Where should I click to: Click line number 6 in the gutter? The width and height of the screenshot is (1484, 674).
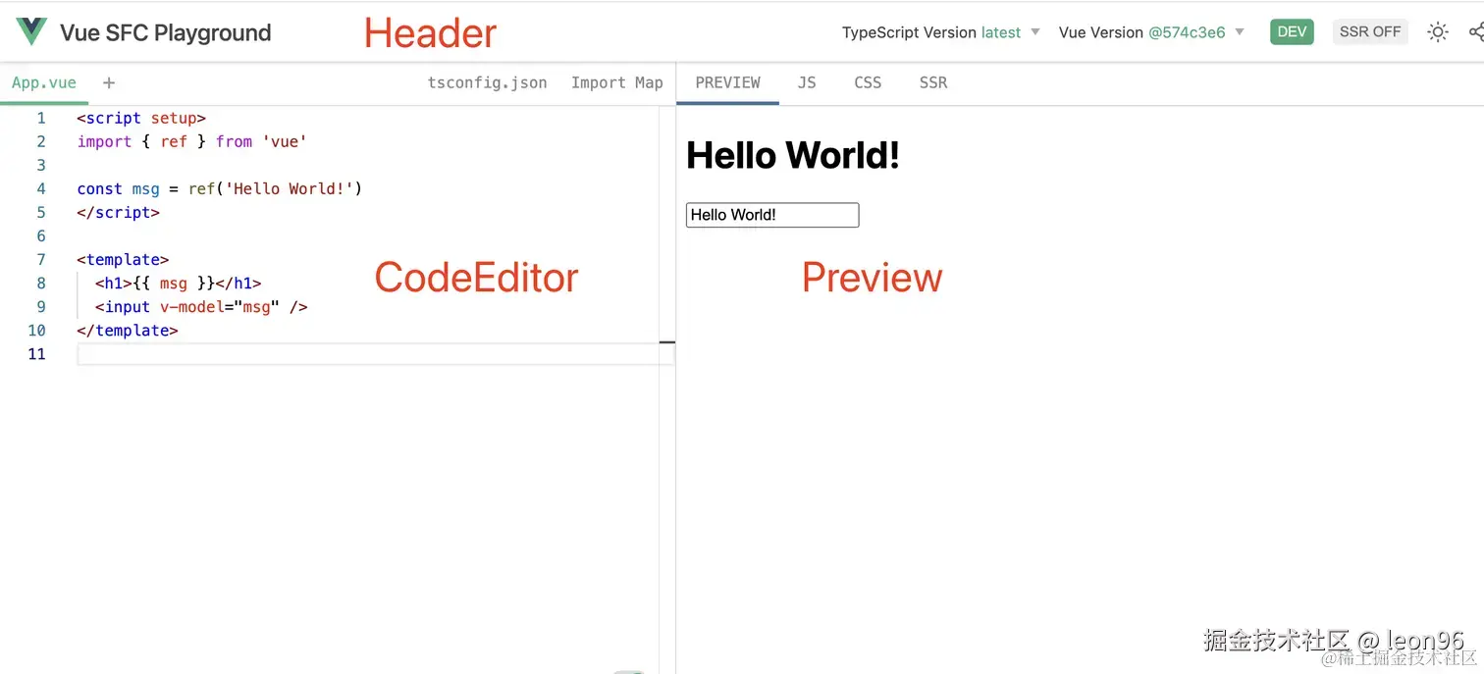tap(41, 236)
